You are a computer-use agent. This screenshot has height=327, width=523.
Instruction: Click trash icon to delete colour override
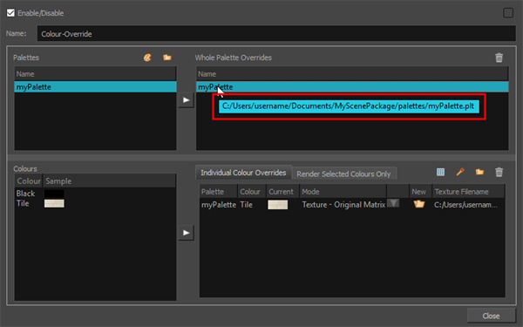[499, 172]
